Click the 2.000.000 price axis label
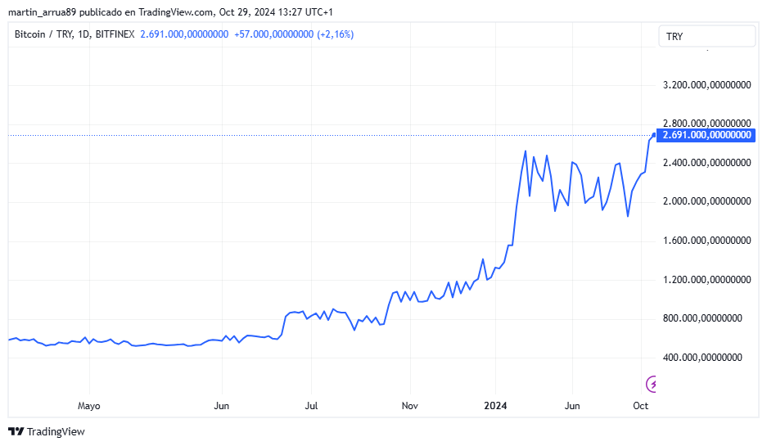 [706, 201]
